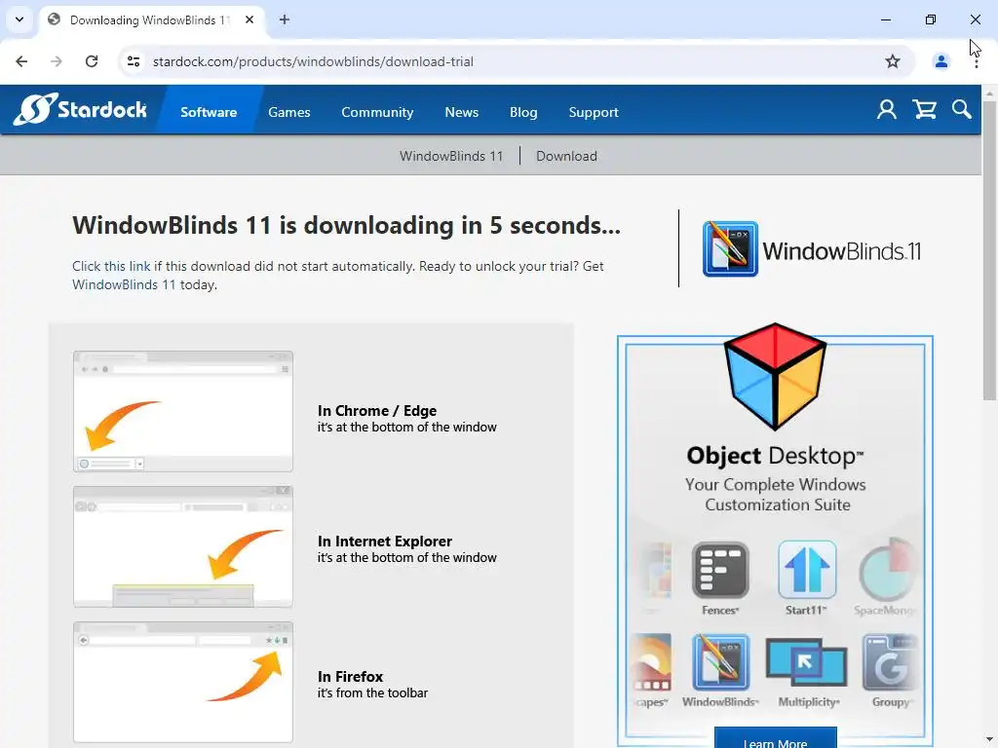Screen dimensions: 998x748
Task: Click the page vertical scrollbar thumb
Action: (x=989, y=250)
